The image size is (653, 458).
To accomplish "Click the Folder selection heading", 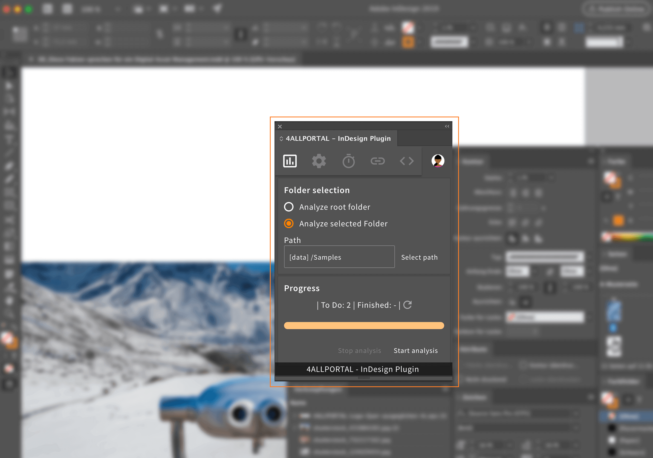I will coord(317,190).
